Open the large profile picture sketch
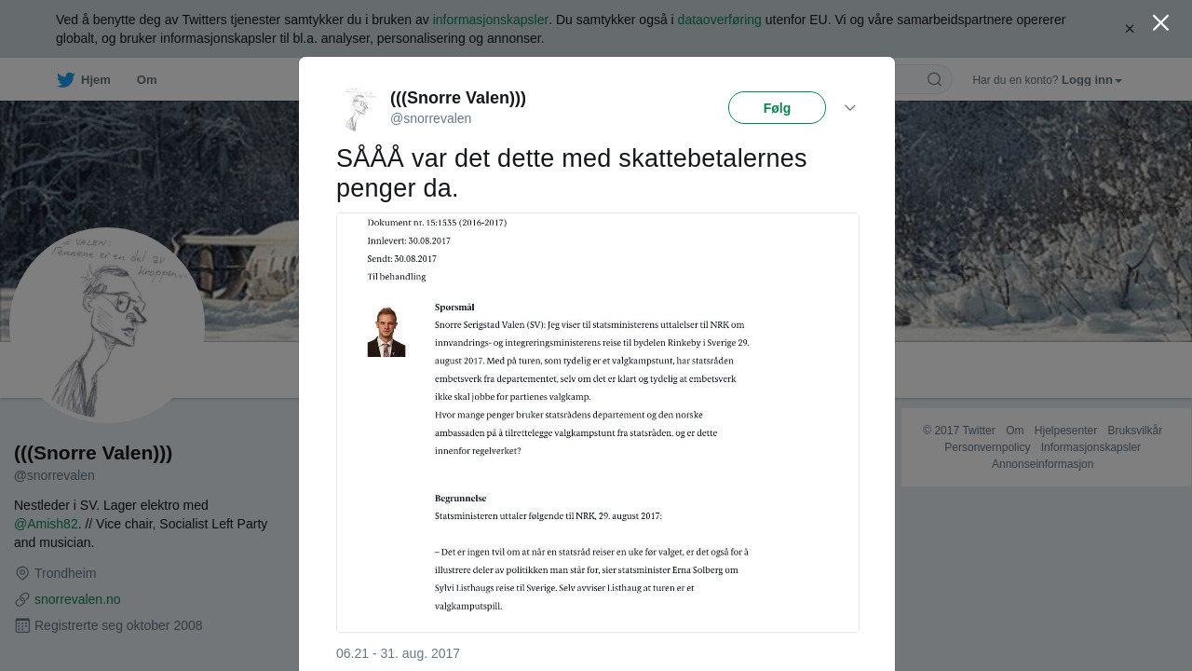 107,325
